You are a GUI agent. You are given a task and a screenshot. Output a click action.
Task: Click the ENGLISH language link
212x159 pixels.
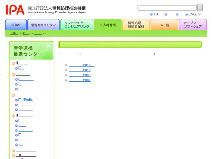[195, 14]
